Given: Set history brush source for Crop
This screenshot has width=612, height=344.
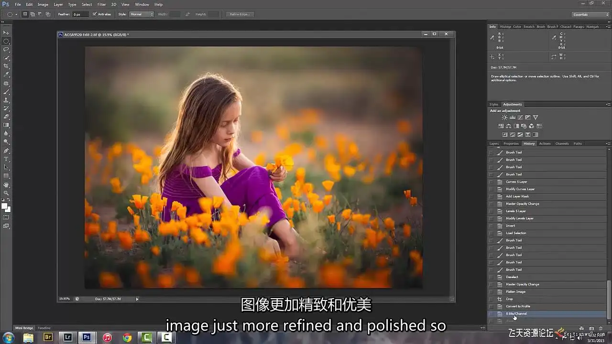Looking at the screenshot, I should pos(491,299).
